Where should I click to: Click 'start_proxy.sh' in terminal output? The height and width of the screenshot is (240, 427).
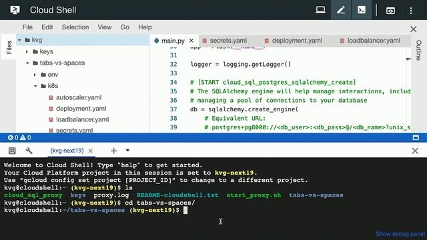click(254, 195)
